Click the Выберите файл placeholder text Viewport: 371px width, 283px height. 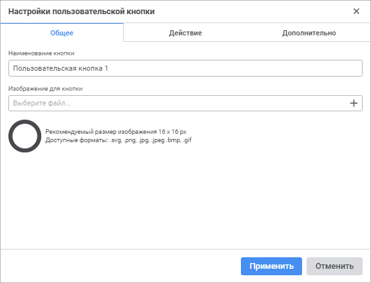pos(42,104)
